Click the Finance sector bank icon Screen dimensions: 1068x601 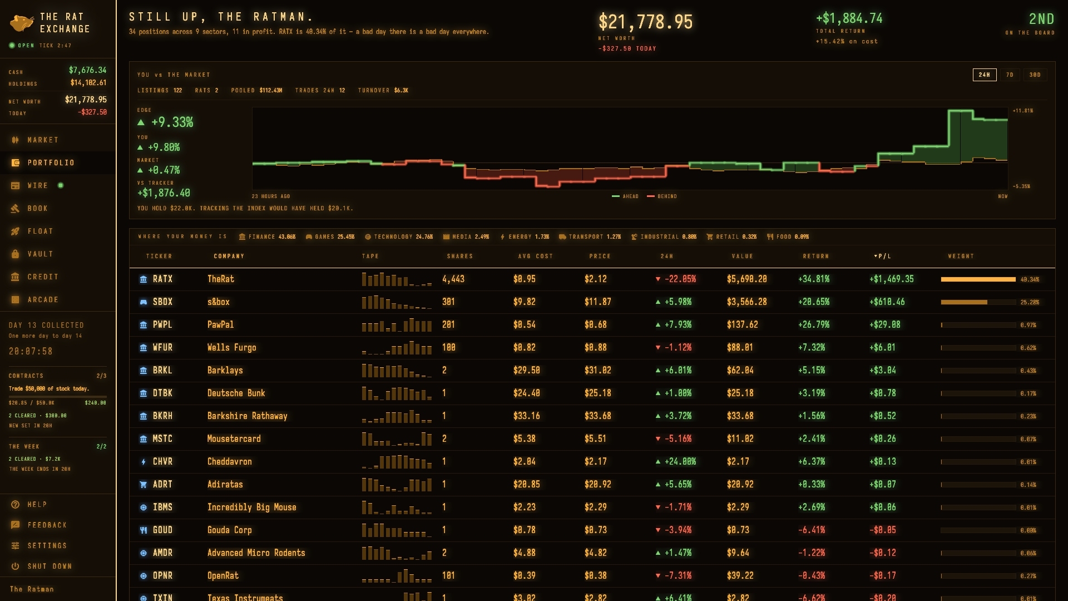coord(242,237)
